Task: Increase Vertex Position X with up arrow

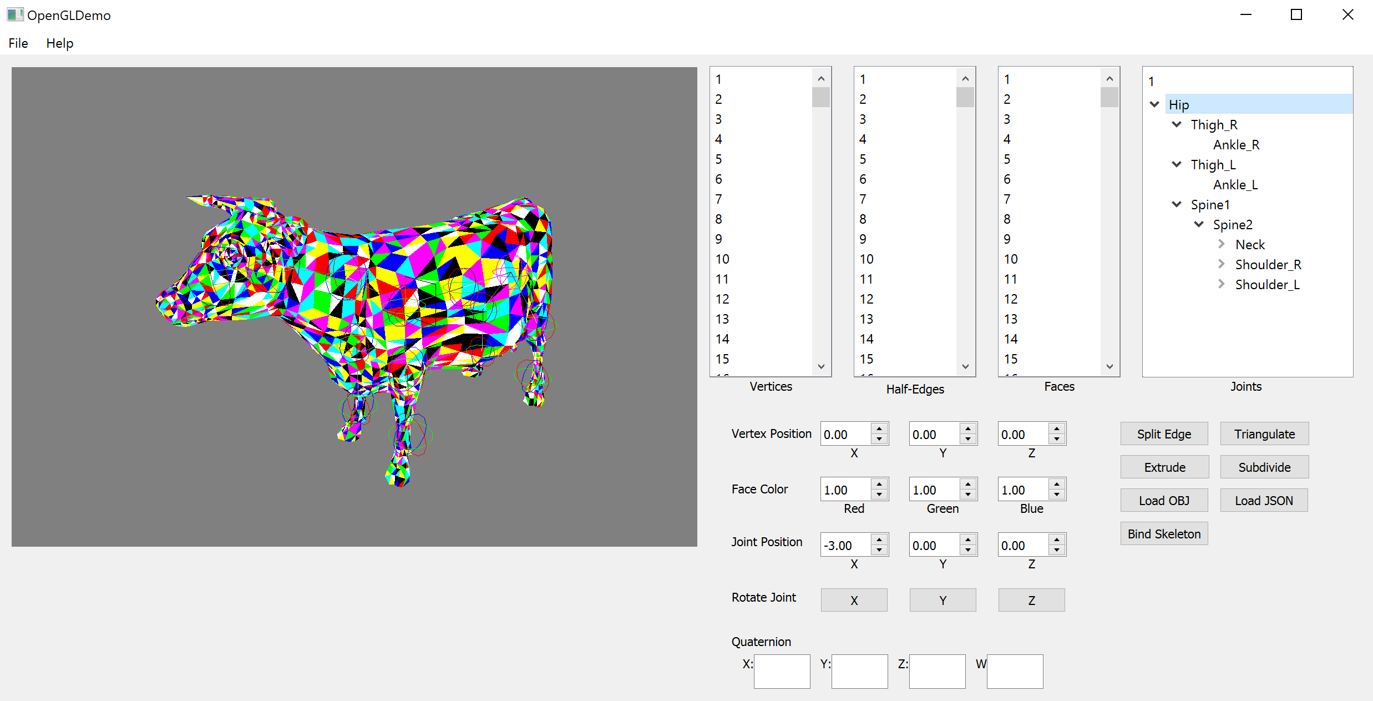Action: pyautogui.click(x=879, y=428)
